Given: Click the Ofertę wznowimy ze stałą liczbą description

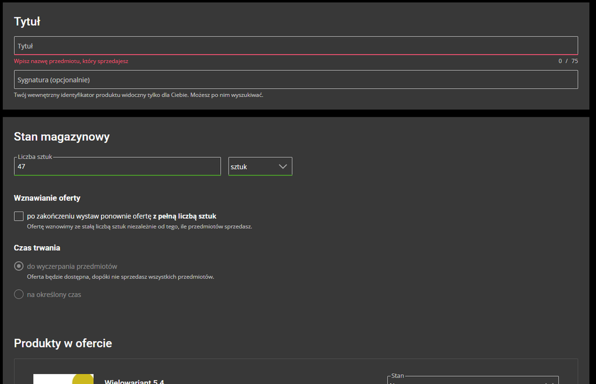Looking at the screenshot, I should point(140,227).
